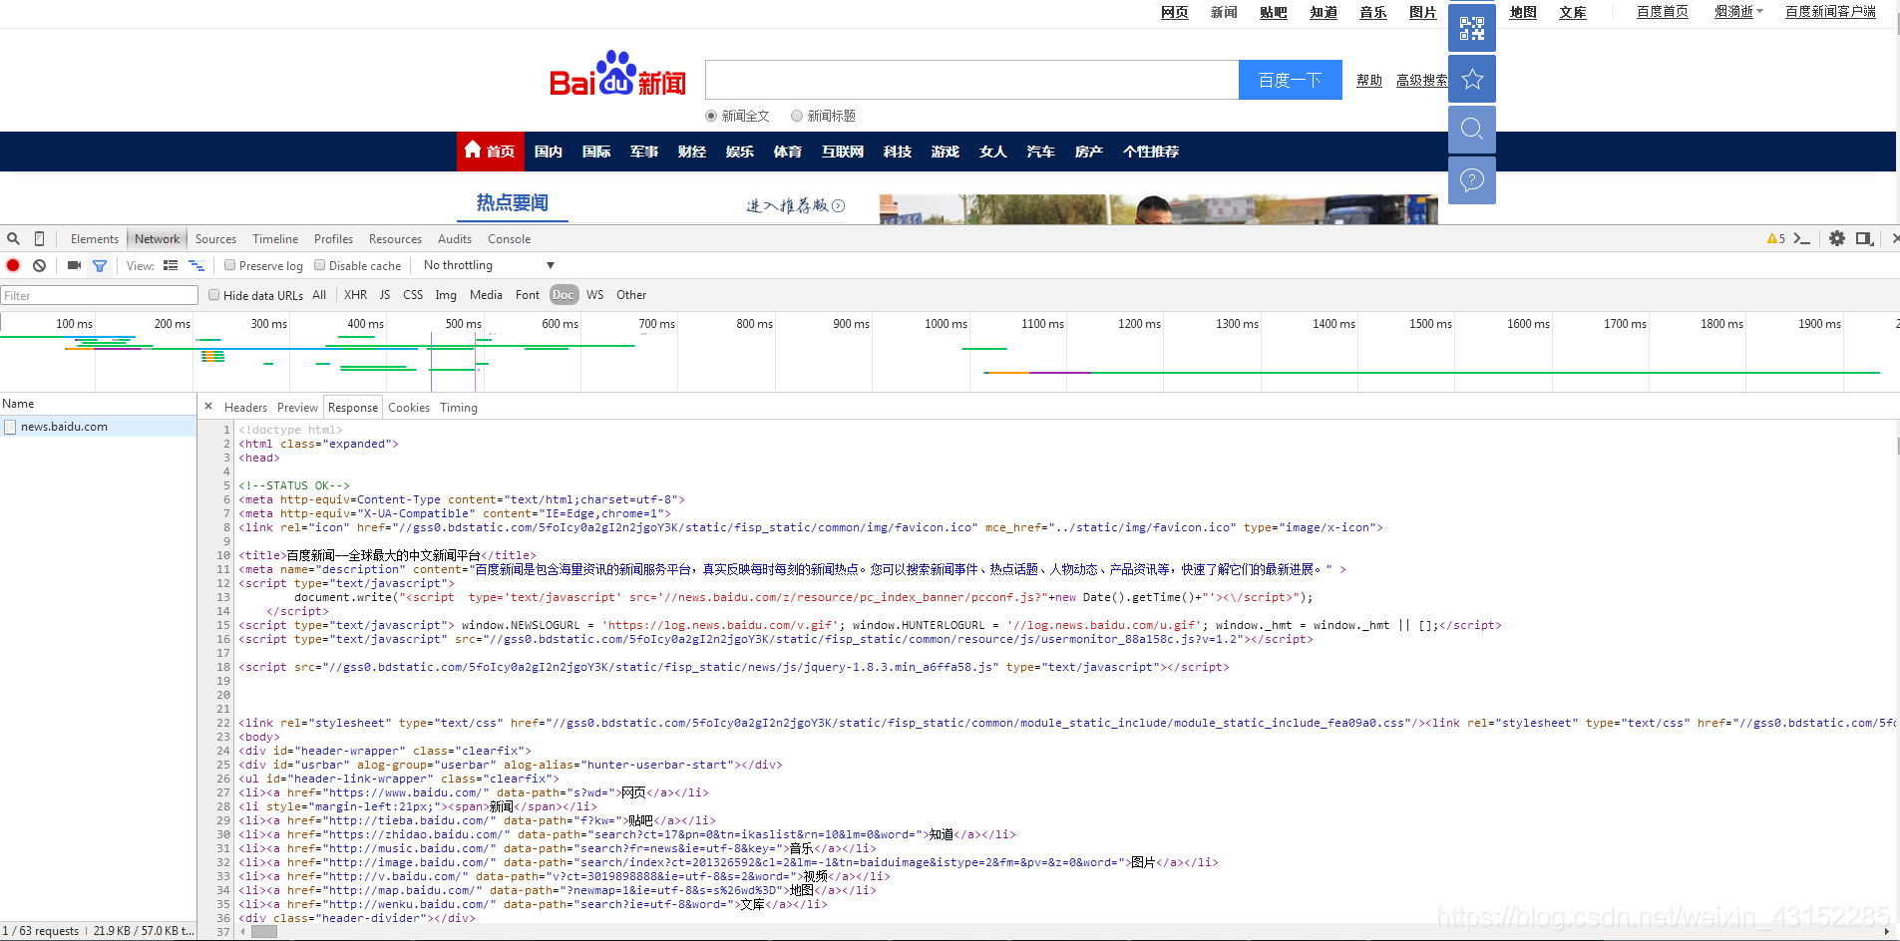The height and width of the screenshot is (941, 1900).
Task: Select the XHR filter type
Action: pyautogui.click(x=356, y=295)
